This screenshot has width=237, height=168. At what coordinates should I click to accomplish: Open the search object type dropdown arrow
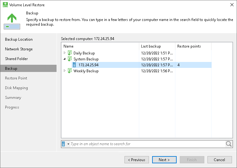pyautogui.click(x=68, y=144)
